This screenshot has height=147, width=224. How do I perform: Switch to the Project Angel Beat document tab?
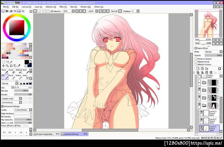coord(47,134)
